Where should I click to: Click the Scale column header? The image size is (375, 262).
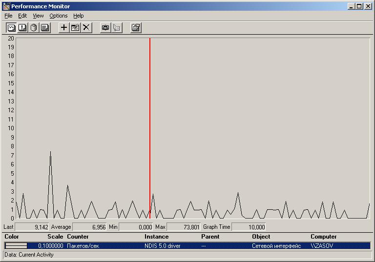click(55, 237)
